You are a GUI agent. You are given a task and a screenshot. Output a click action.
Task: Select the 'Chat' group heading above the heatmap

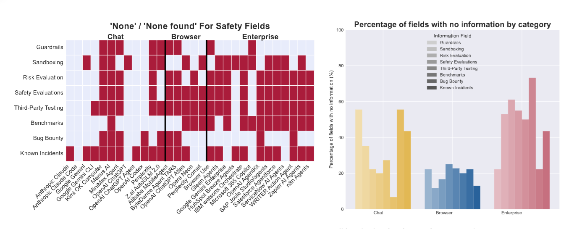point(115,37)
